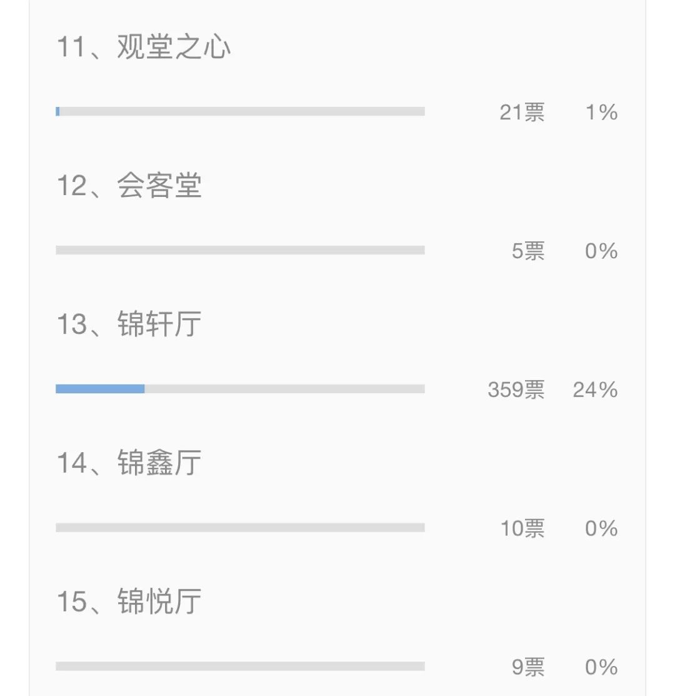The width and height of the screenshot is (675, 696).
Task: Select option 15 锦悦厅 title
Action: tap(129, 601)
